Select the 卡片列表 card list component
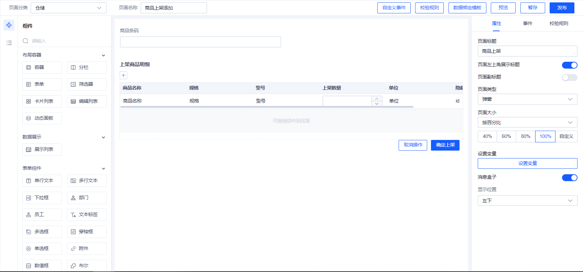 click(x=42, y=102)
